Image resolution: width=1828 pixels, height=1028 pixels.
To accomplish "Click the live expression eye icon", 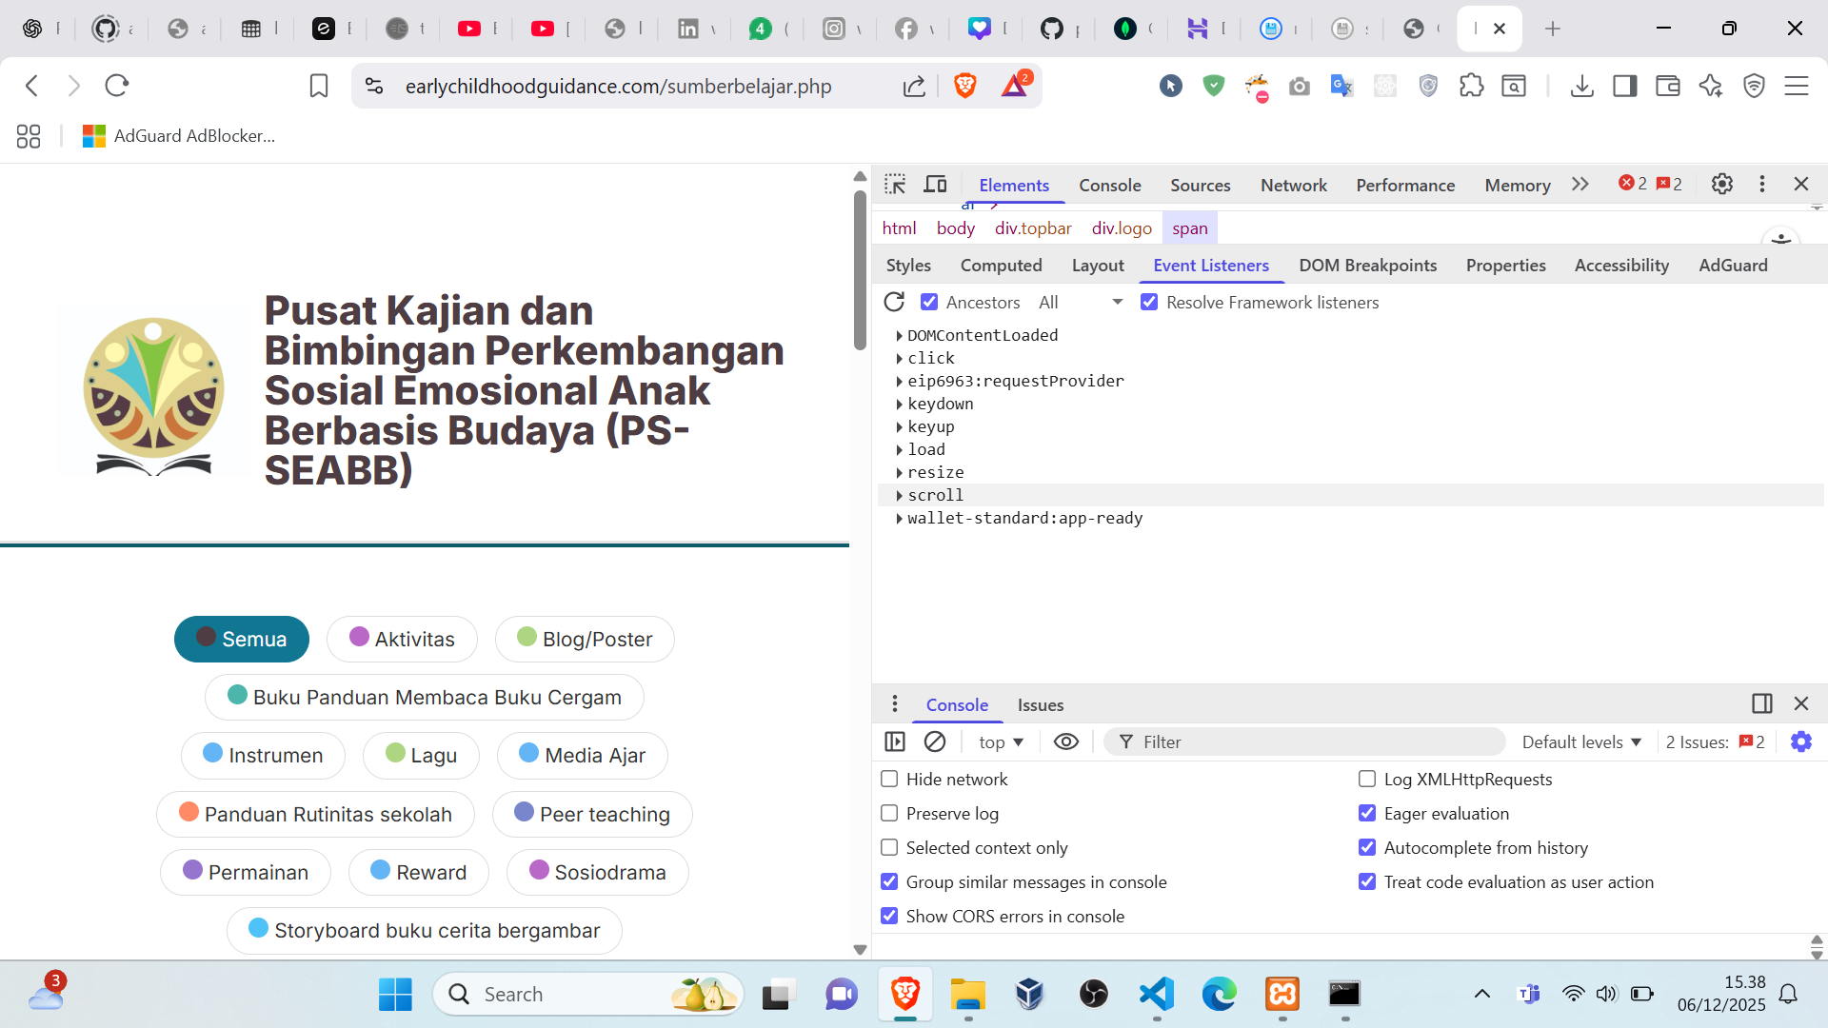I will 1065,741.
